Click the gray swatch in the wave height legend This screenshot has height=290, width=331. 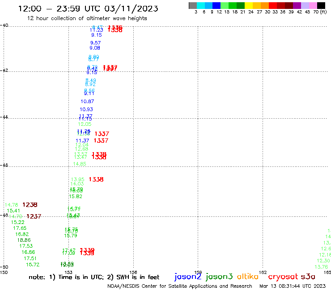coord(193,5)
